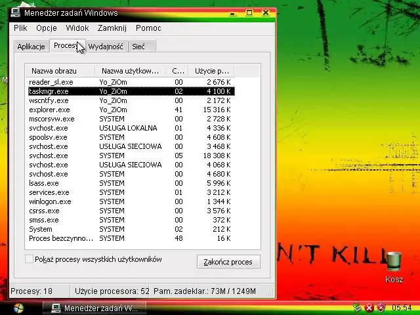Click 'Procesy: 18' status bar entry
This screenshot has width=420, height=315.
point(31,291)
